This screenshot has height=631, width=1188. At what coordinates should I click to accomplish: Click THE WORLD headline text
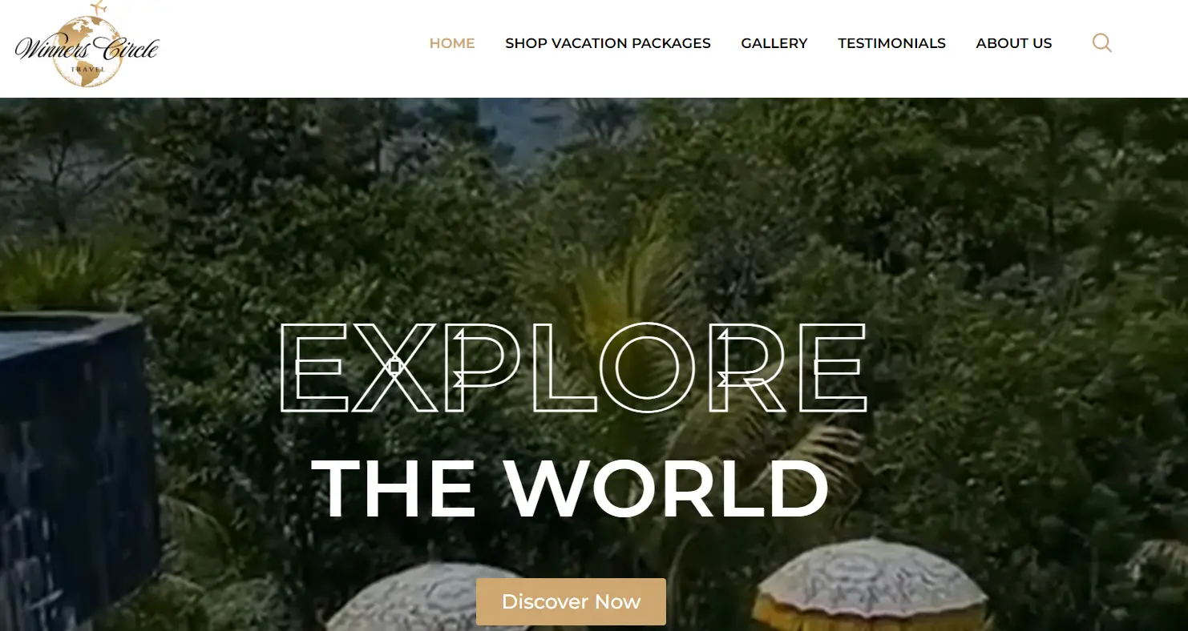[570, 488]
